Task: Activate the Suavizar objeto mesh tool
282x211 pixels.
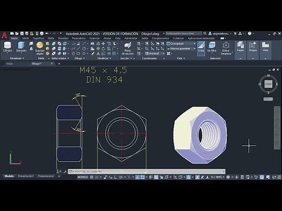Action: point(39,48)
